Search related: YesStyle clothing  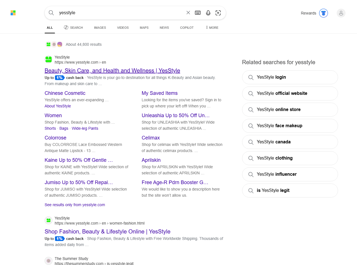tap(290, 158)
